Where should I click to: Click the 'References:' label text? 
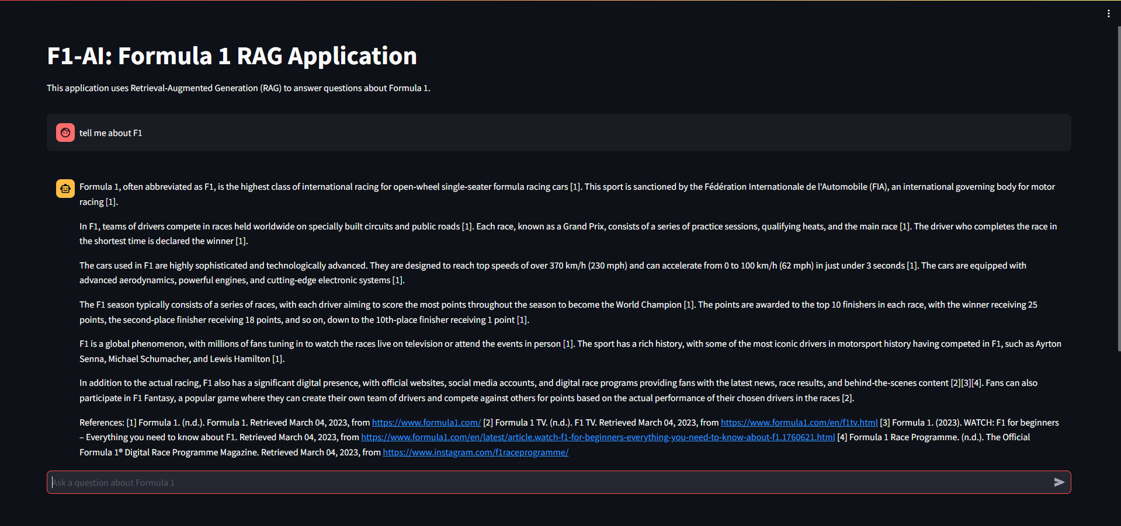tap(102, 422)
